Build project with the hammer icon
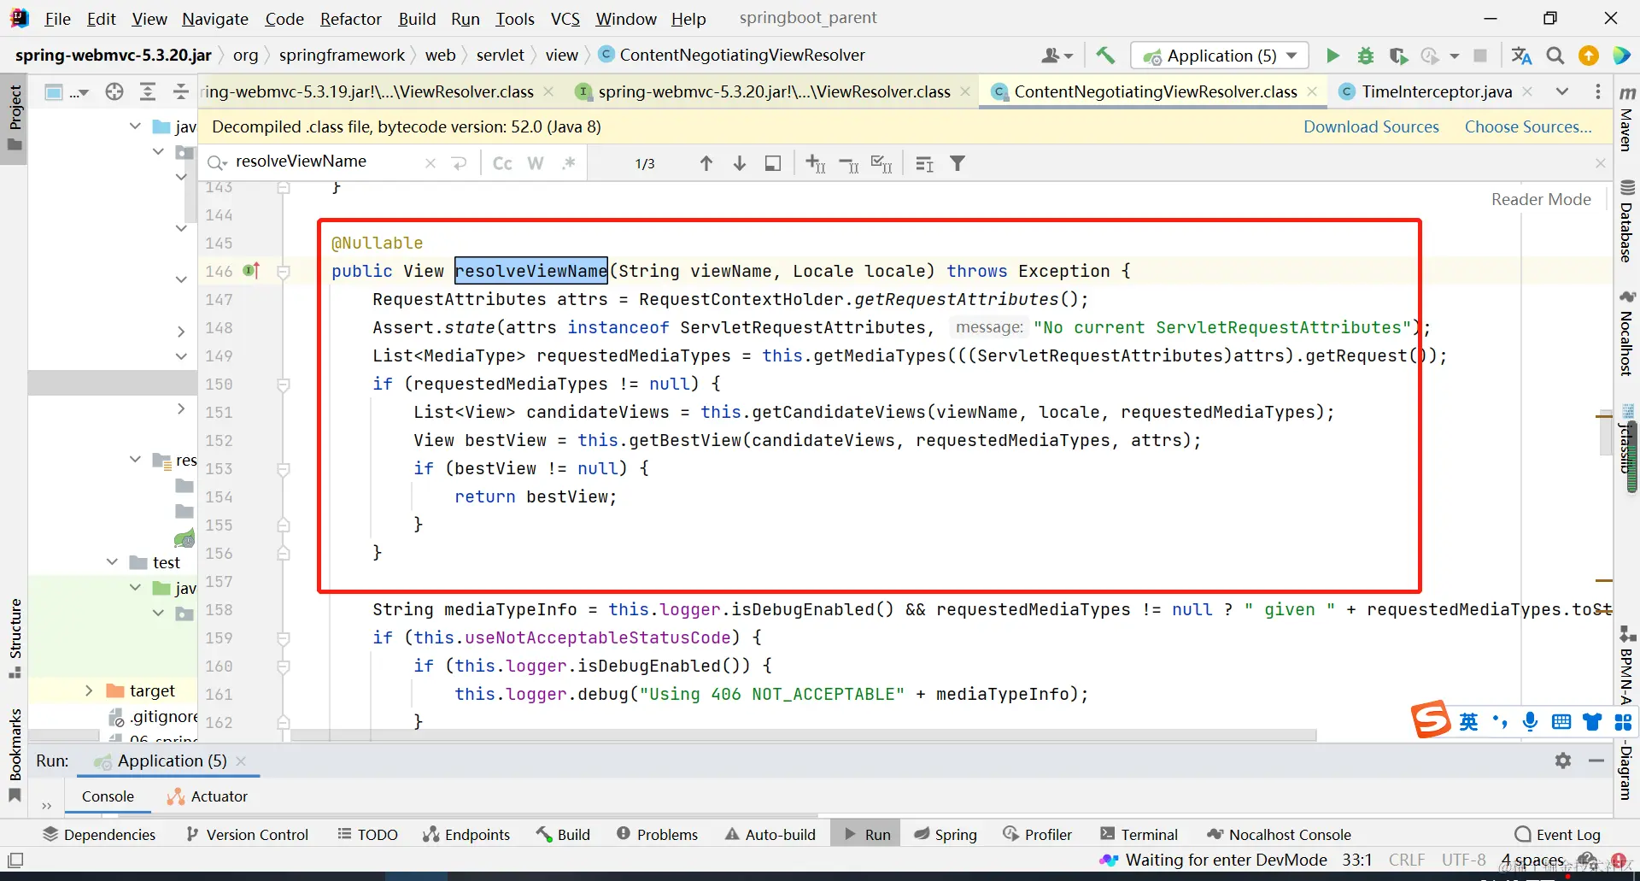 (x=1105, y=56)
